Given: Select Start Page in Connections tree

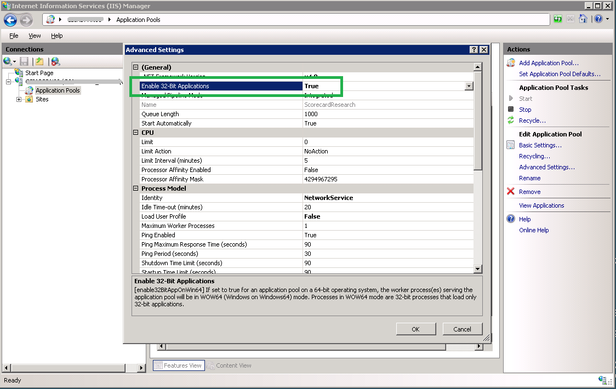Looking at the screenshot, I should click(39, 73).
